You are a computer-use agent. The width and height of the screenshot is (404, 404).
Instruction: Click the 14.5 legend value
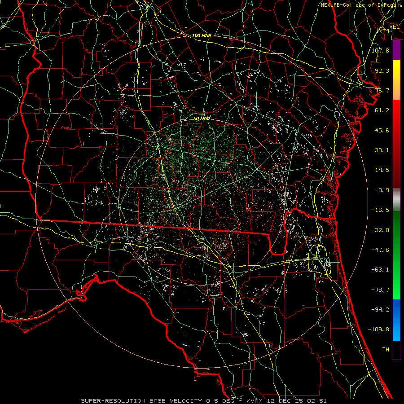pos(382,170)
